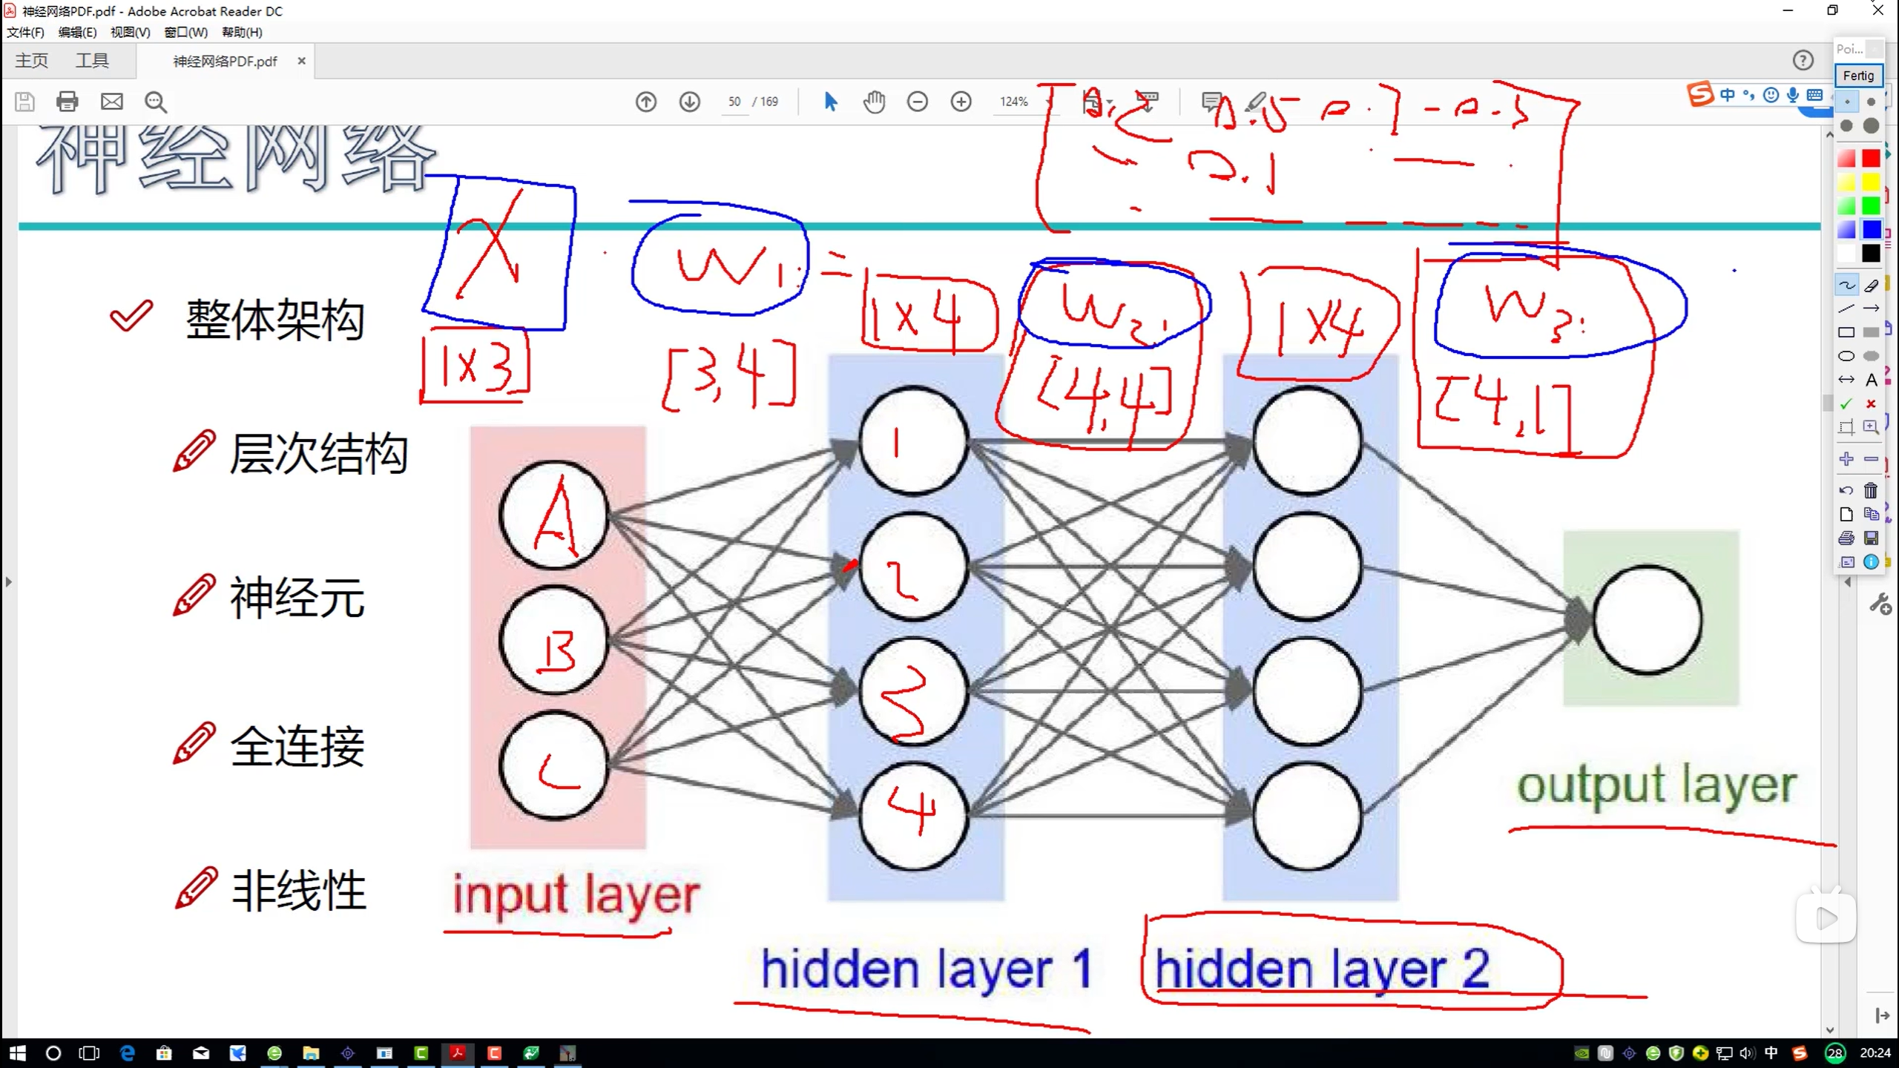The width and height of the screenshot is (1899, 1068).
Task: Pick the black color swatch
Action: [1871, 254]
